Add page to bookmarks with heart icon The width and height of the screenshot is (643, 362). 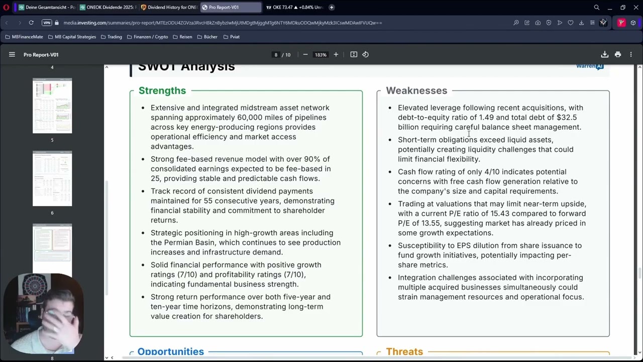pyautogui.click(x=571, y=23)
